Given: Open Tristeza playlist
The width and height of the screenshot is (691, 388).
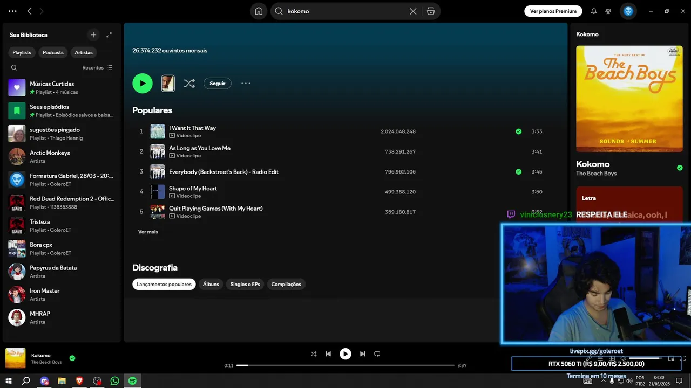Looking at the screenshot, I should point(62,225).
